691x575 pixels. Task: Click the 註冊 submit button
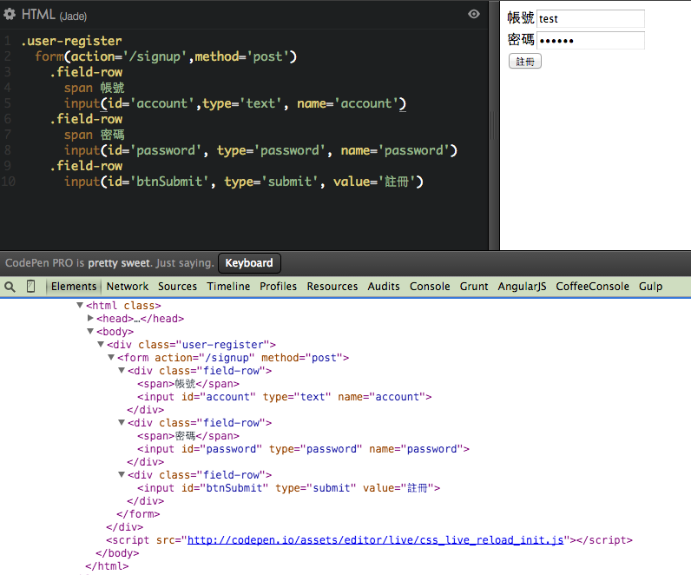525,62
